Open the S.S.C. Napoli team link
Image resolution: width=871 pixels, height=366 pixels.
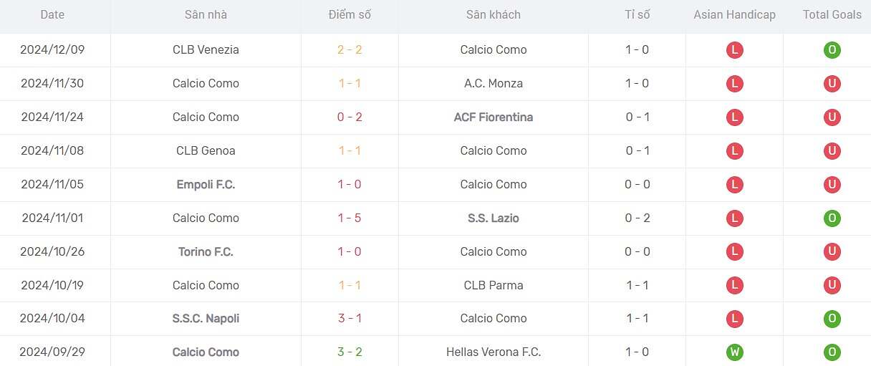coord(206,319)
